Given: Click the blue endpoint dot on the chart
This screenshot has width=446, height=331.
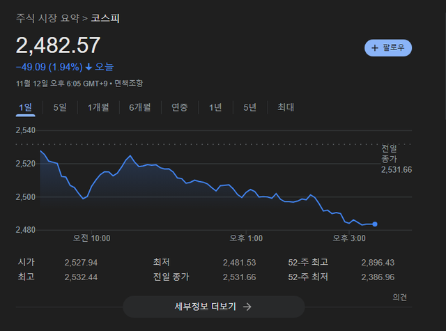Looking at the screenshot, I should 375,224.
